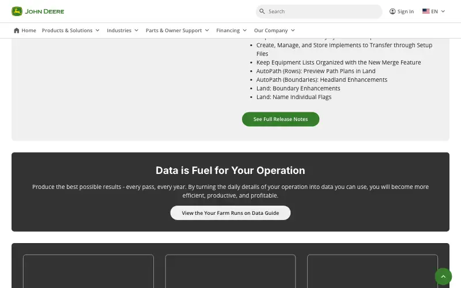Click 'Land: Boundary Enhancements' text
The width and height of the screenshot is (461, 288).
(298, 89)
